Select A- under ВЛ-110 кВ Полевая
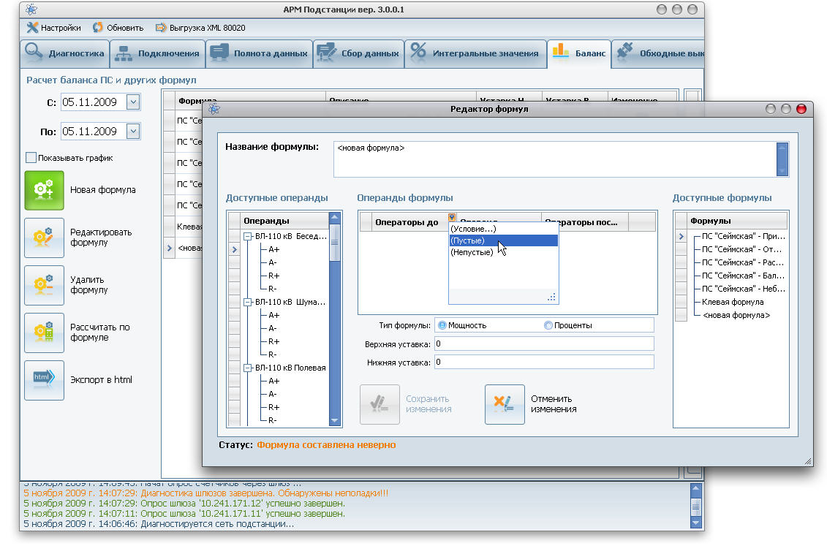The width and height of the screenshot is (827, 554). click(x=273, y=394)
